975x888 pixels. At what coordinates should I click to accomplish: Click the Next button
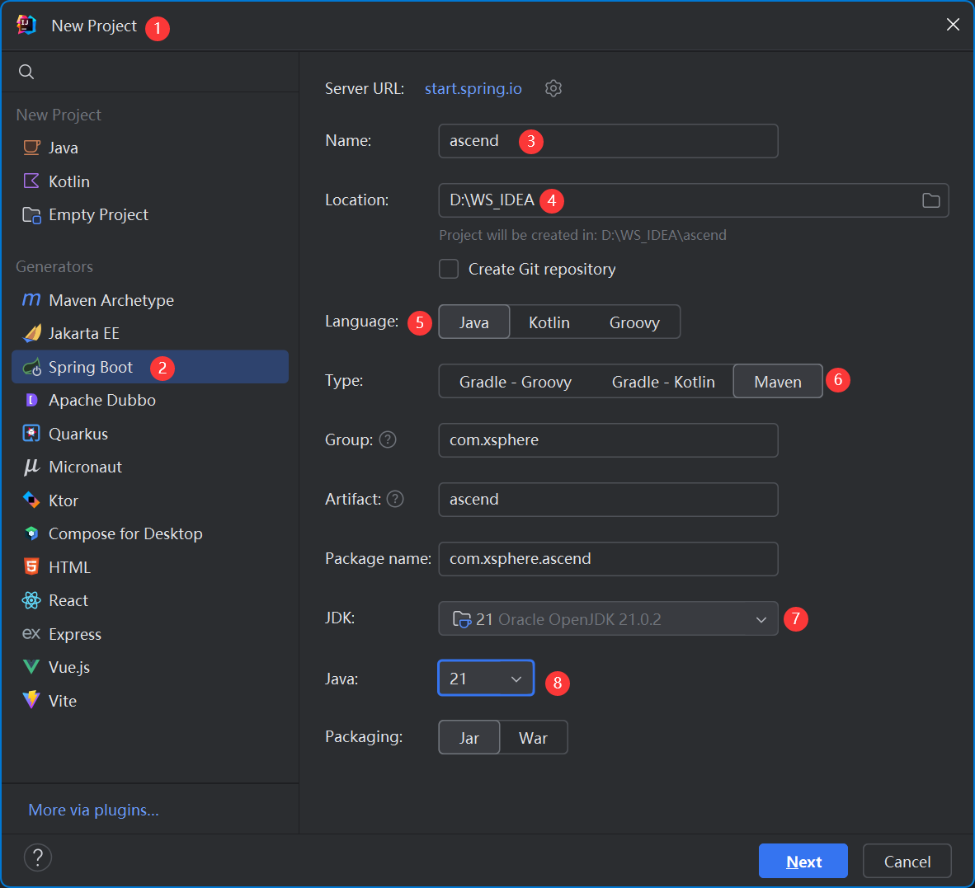(x=803, y=862)
